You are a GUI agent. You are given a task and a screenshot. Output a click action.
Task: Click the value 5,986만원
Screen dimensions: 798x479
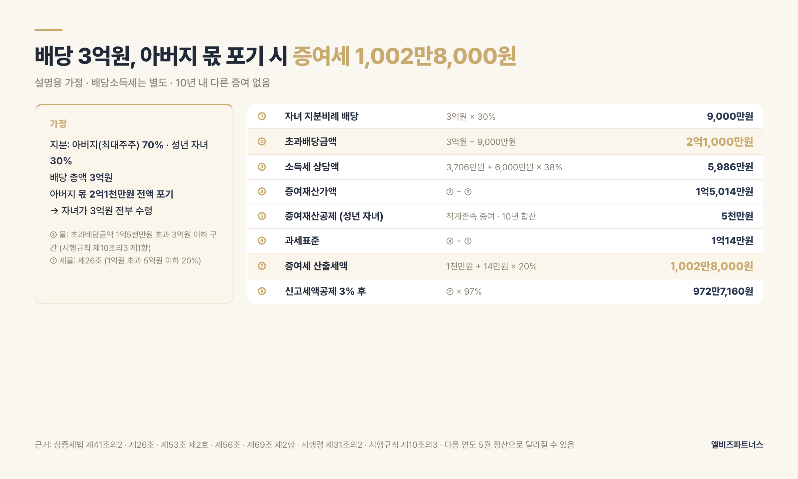click(x=730, y=167)
